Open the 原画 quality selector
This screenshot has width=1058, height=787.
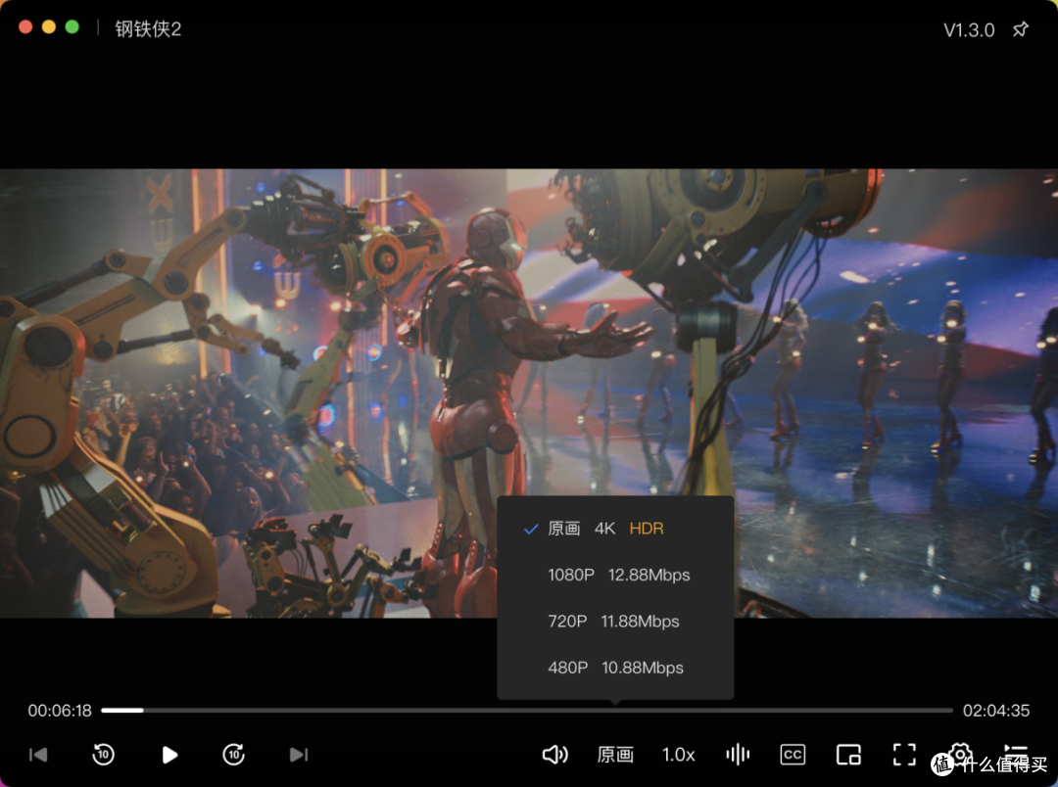pos(614,754)
